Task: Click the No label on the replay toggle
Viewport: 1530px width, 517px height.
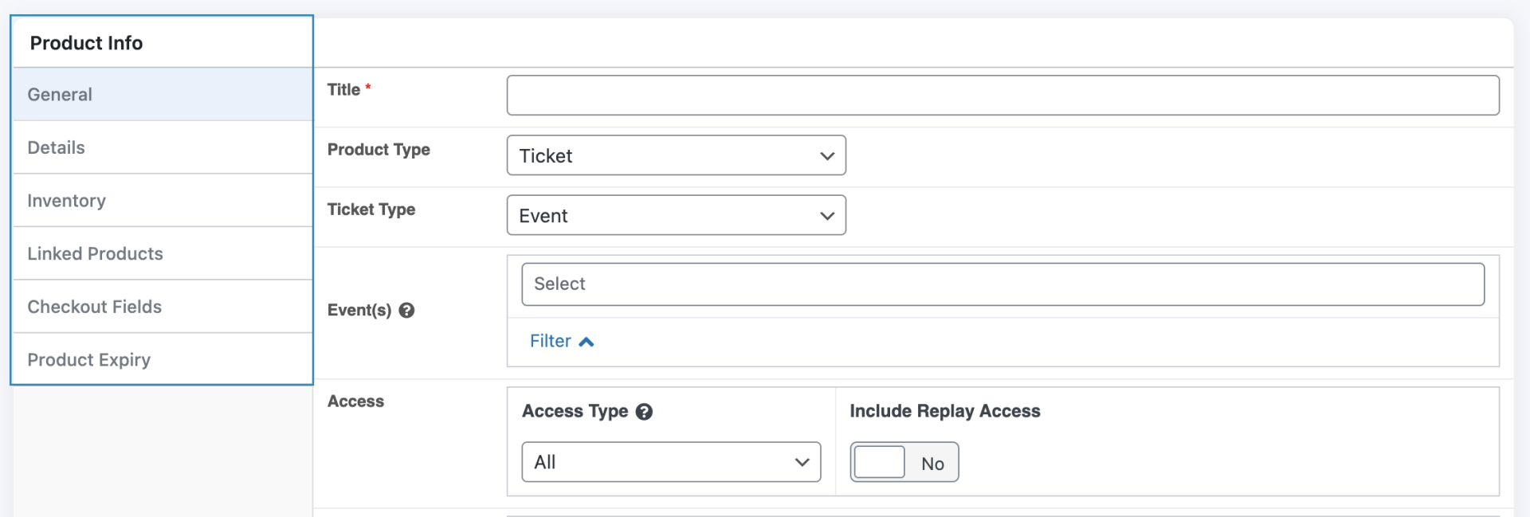Action: click(932, 464)
